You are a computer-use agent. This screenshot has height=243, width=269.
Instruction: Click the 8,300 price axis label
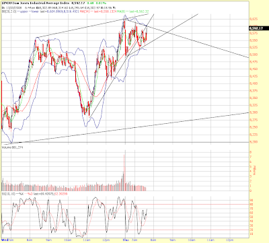point(254,112)
